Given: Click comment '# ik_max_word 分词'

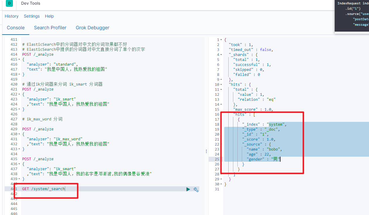Looking at the screenshot, I should tap(42, 119).
